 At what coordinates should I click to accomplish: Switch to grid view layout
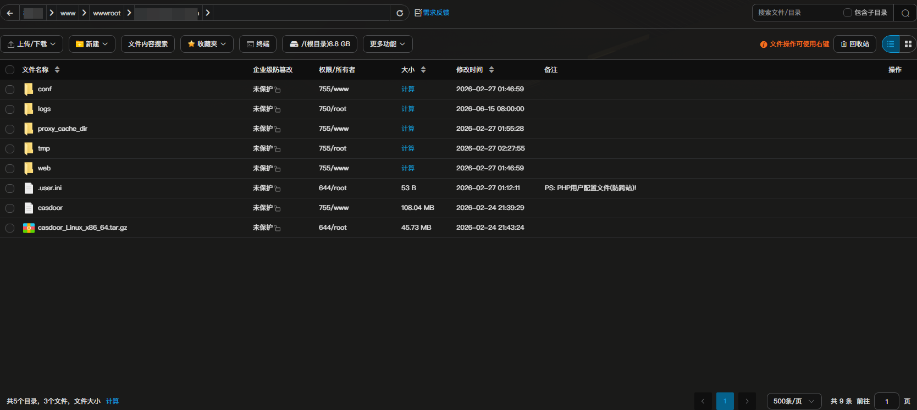click(908, 44)
